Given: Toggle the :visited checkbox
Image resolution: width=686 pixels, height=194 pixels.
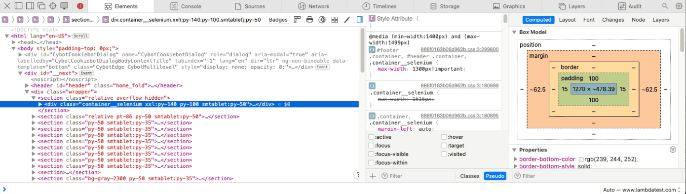Looking at the screenshot, I should 444,154.
